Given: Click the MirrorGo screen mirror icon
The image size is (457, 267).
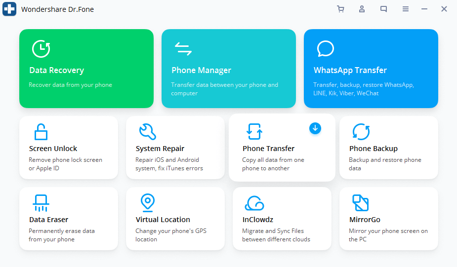Looking at the screenshot, I should [x=361, y=203].
